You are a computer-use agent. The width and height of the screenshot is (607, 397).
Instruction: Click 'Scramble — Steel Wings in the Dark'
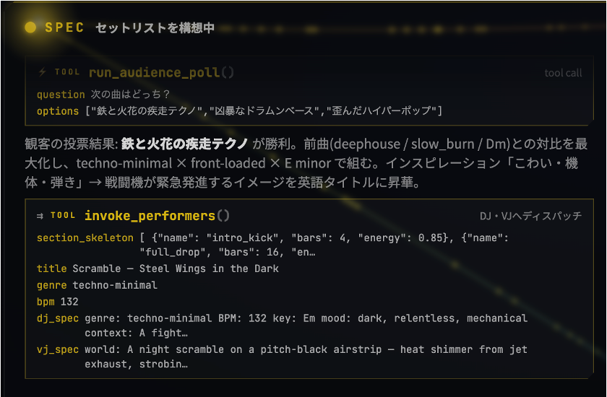176,269
